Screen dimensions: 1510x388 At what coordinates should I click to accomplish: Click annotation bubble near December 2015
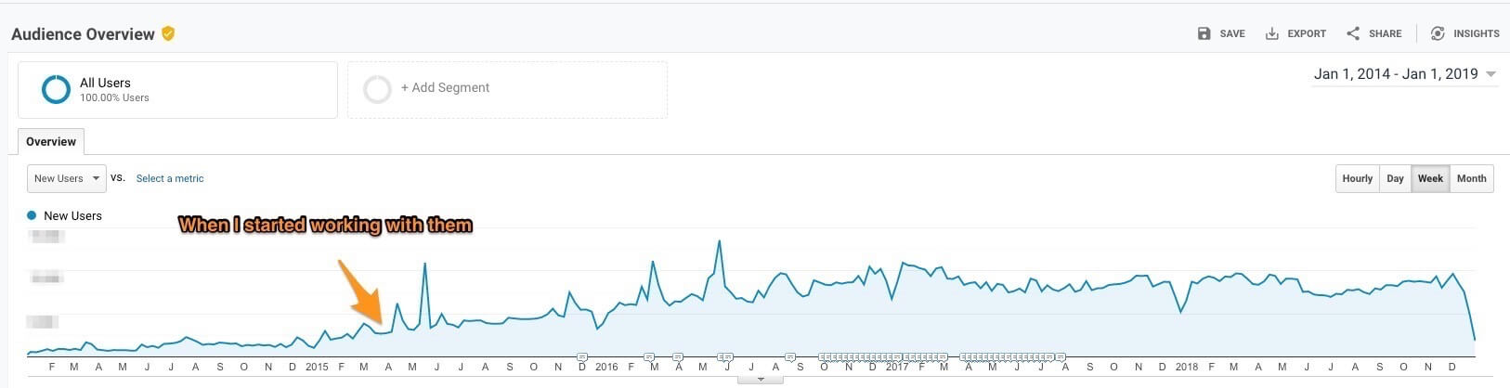582,356
